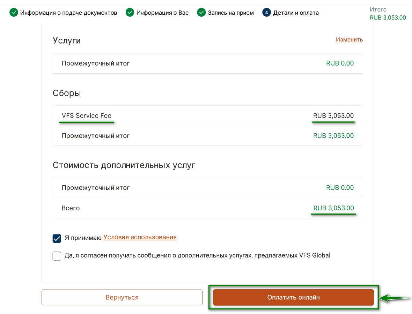Enable the VFS Global messages consent checkbox
This screenshot has height=314, width=412.
(x=57, y=256)
